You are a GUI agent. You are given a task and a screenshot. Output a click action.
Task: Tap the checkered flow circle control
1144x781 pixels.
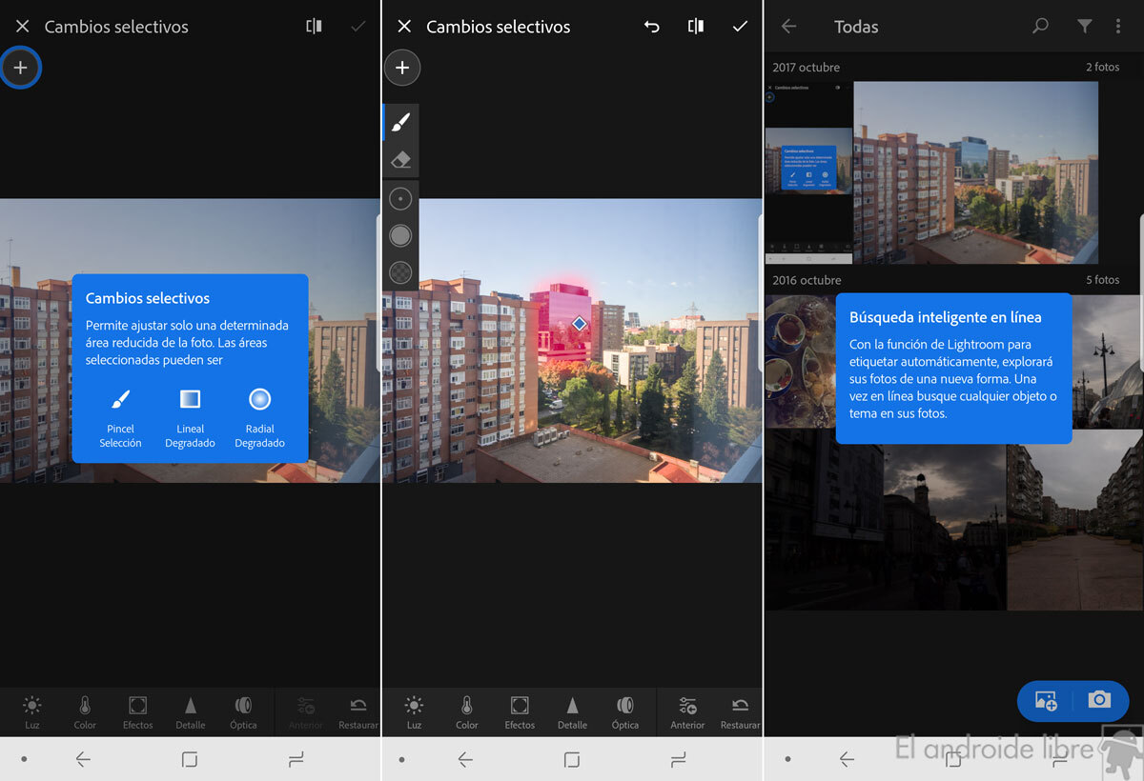coord(401,273)
